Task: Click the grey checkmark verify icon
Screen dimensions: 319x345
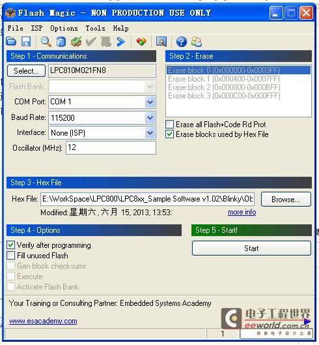Action: pos(90,42)
